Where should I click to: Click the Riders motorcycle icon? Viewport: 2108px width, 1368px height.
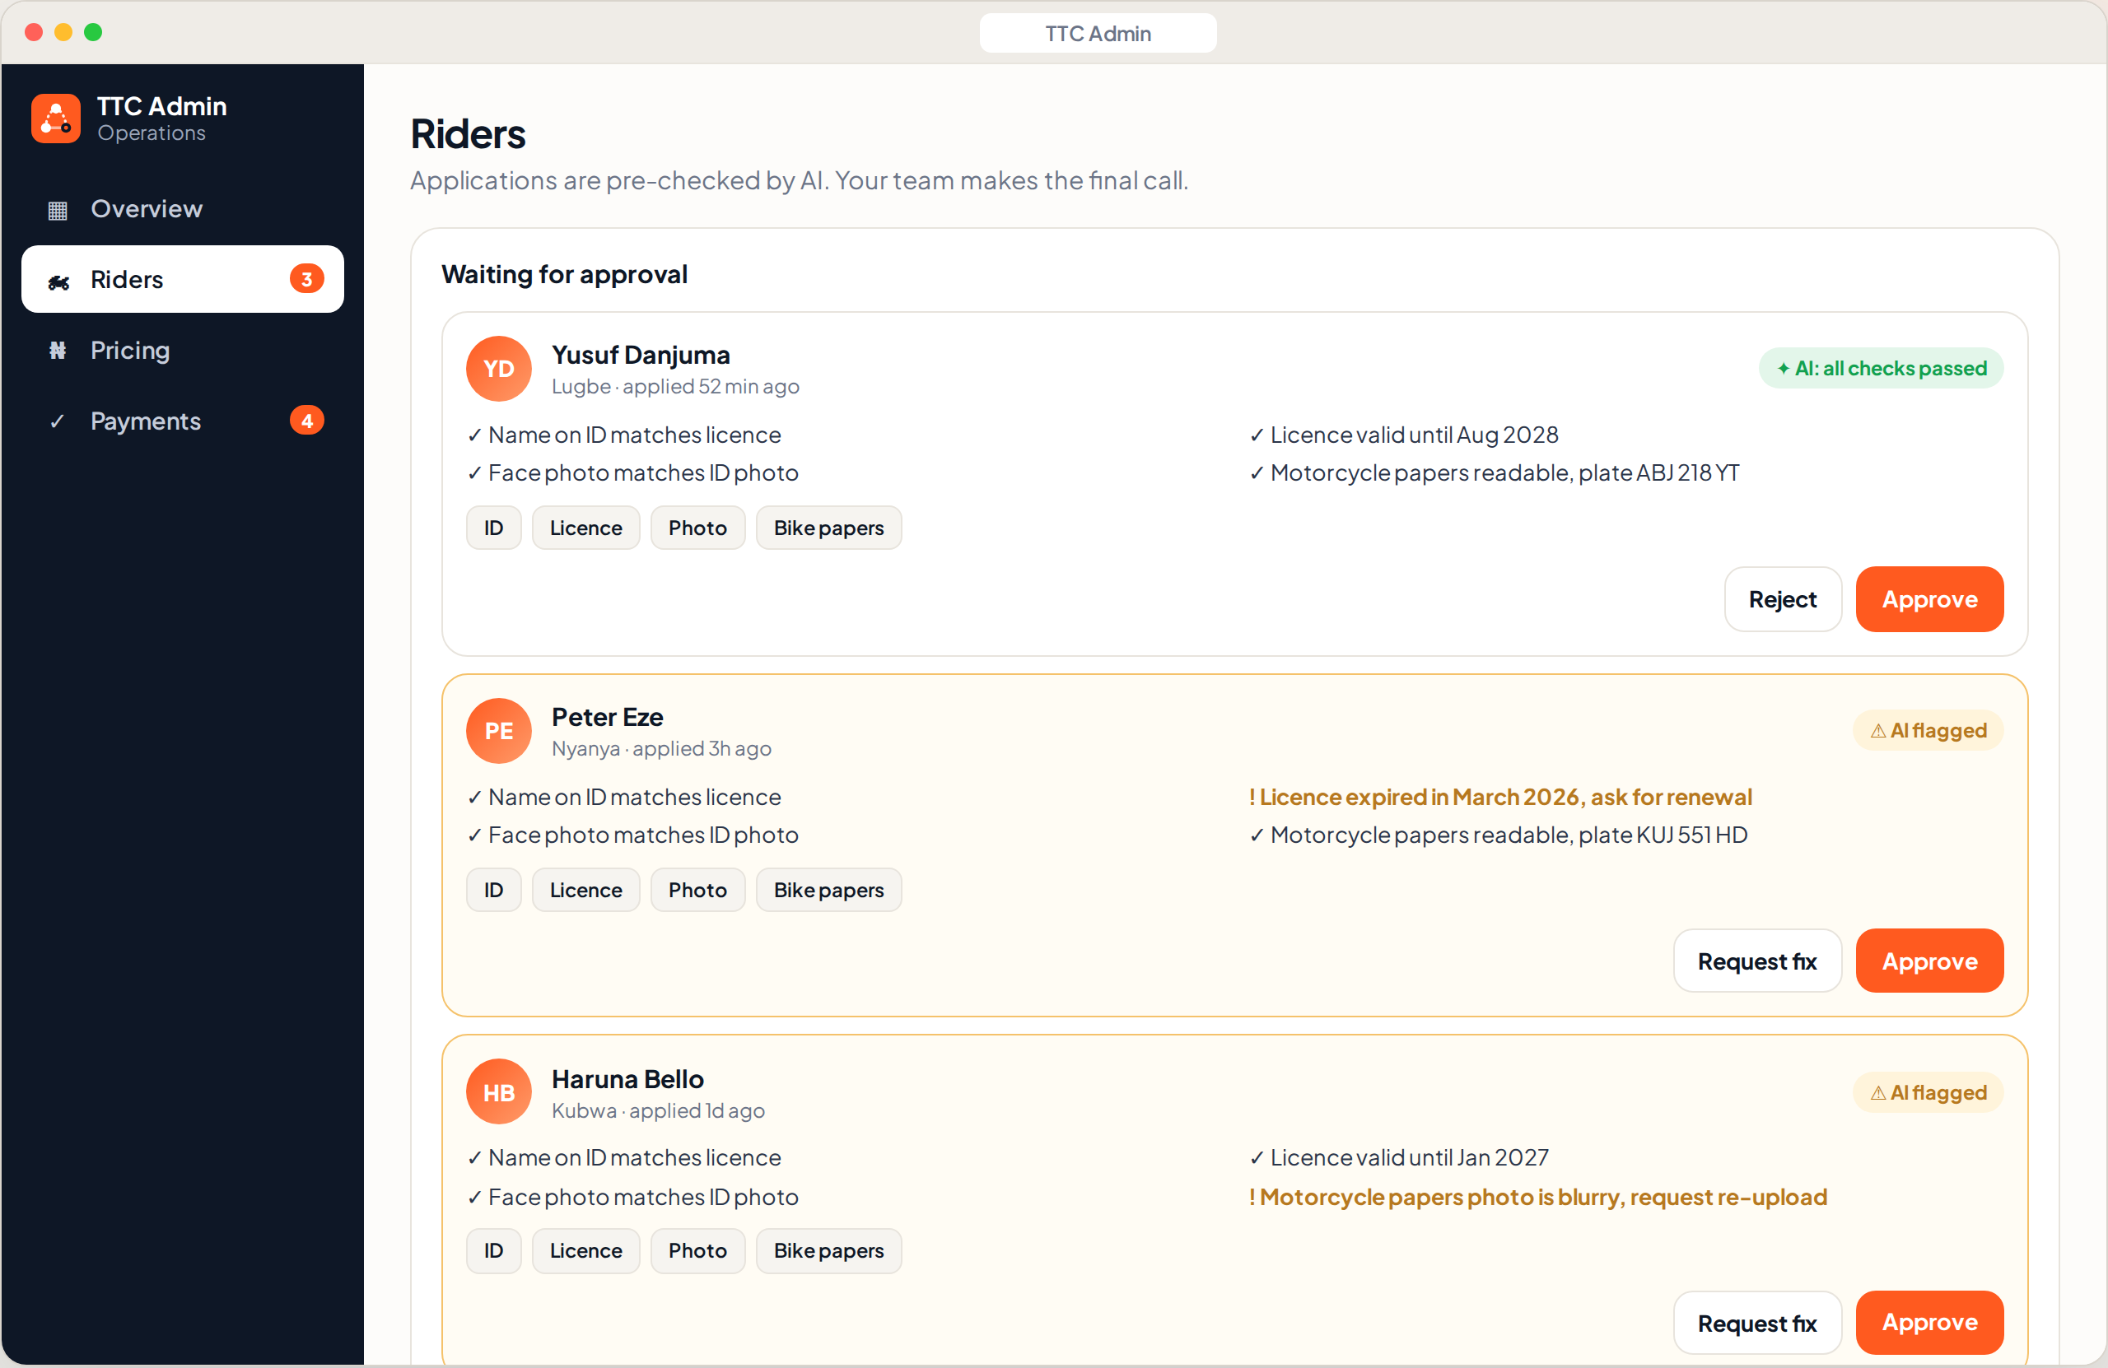coord(58,281)
